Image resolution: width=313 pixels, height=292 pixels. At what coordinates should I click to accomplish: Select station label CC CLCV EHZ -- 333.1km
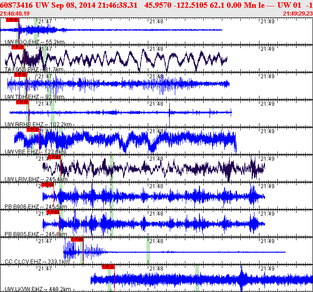[x=37, y=261]
